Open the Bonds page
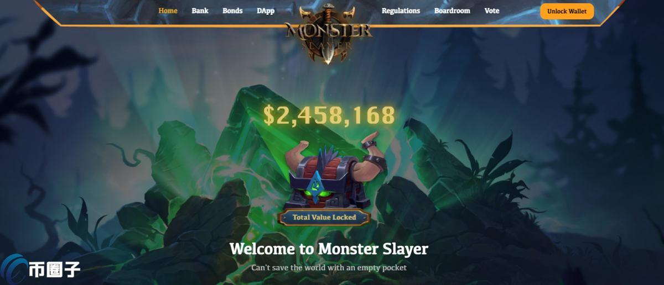Screen dimensions: 664x285 point(232,11)
